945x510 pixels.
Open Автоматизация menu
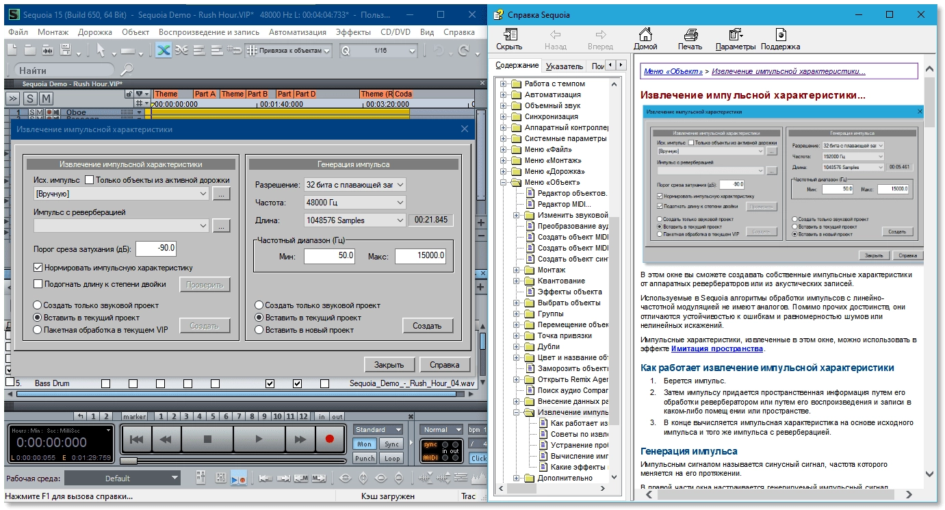(x=298, y=32)
